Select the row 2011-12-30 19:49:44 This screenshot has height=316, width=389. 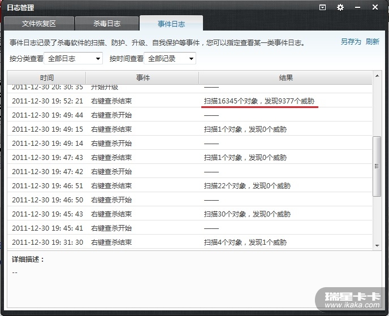coord(190,115)
